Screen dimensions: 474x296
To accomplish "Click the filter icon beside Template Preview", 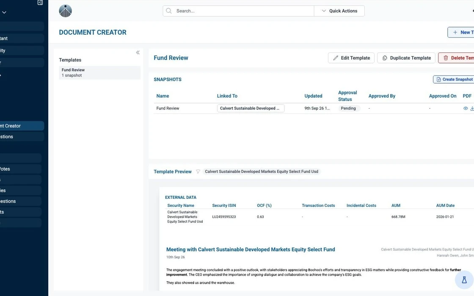I will pos(198,172).
